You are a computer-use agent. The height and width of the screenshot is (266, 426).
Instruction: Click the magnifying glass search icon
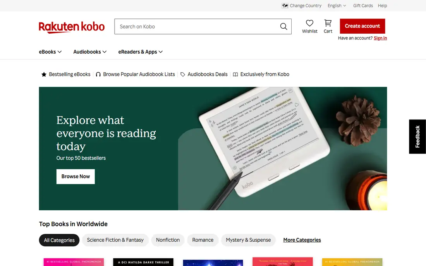pos(283,26)
